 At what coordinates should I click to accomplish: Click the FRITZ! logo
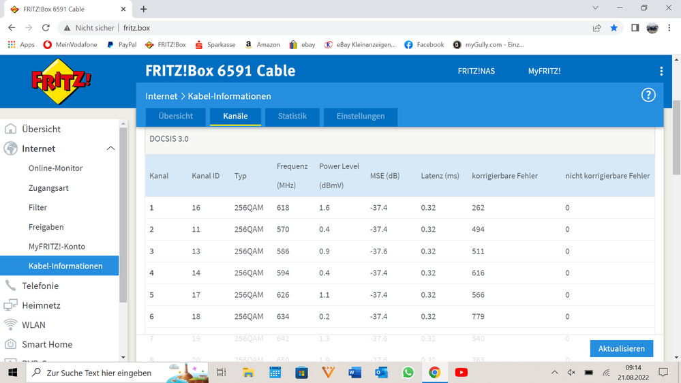coord(61,82)
